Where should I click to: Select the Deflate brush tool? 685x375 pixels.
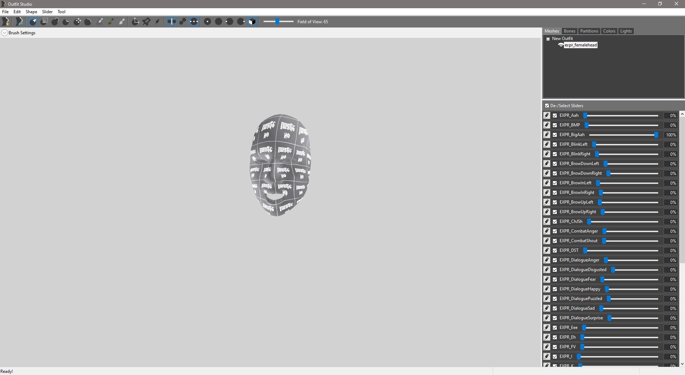tap(66, 22)
